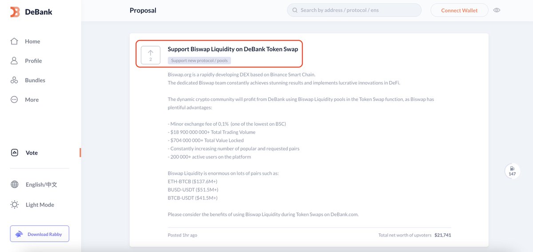Click the search address/protocol/ens field
Image resolution: width=533 pixels, height=252 pixels.
pyautogui.click(x=354, y=10)
